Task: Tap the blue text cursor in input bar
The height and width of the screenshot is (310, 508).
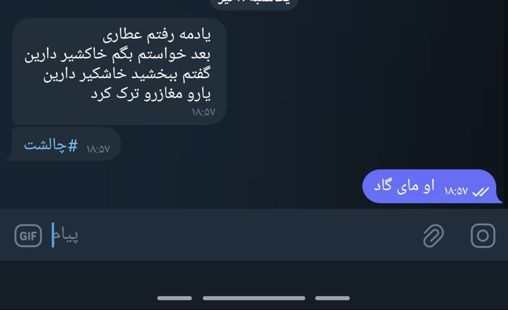Action: [x=53, y=235]
